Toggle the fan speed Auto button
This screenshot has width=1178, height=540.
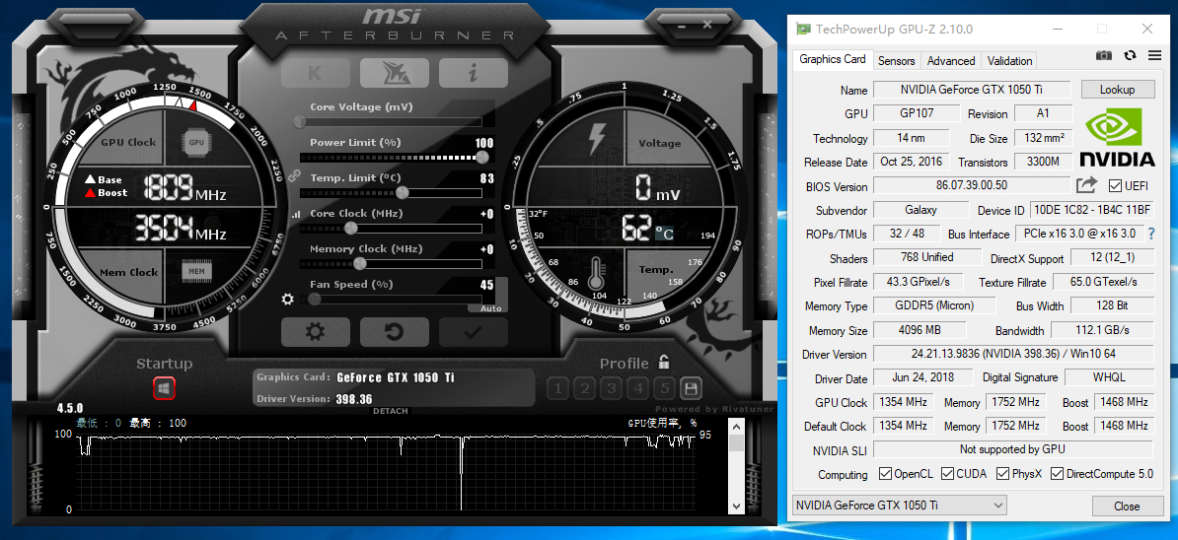pyautogui.click(x=490, y=308)
